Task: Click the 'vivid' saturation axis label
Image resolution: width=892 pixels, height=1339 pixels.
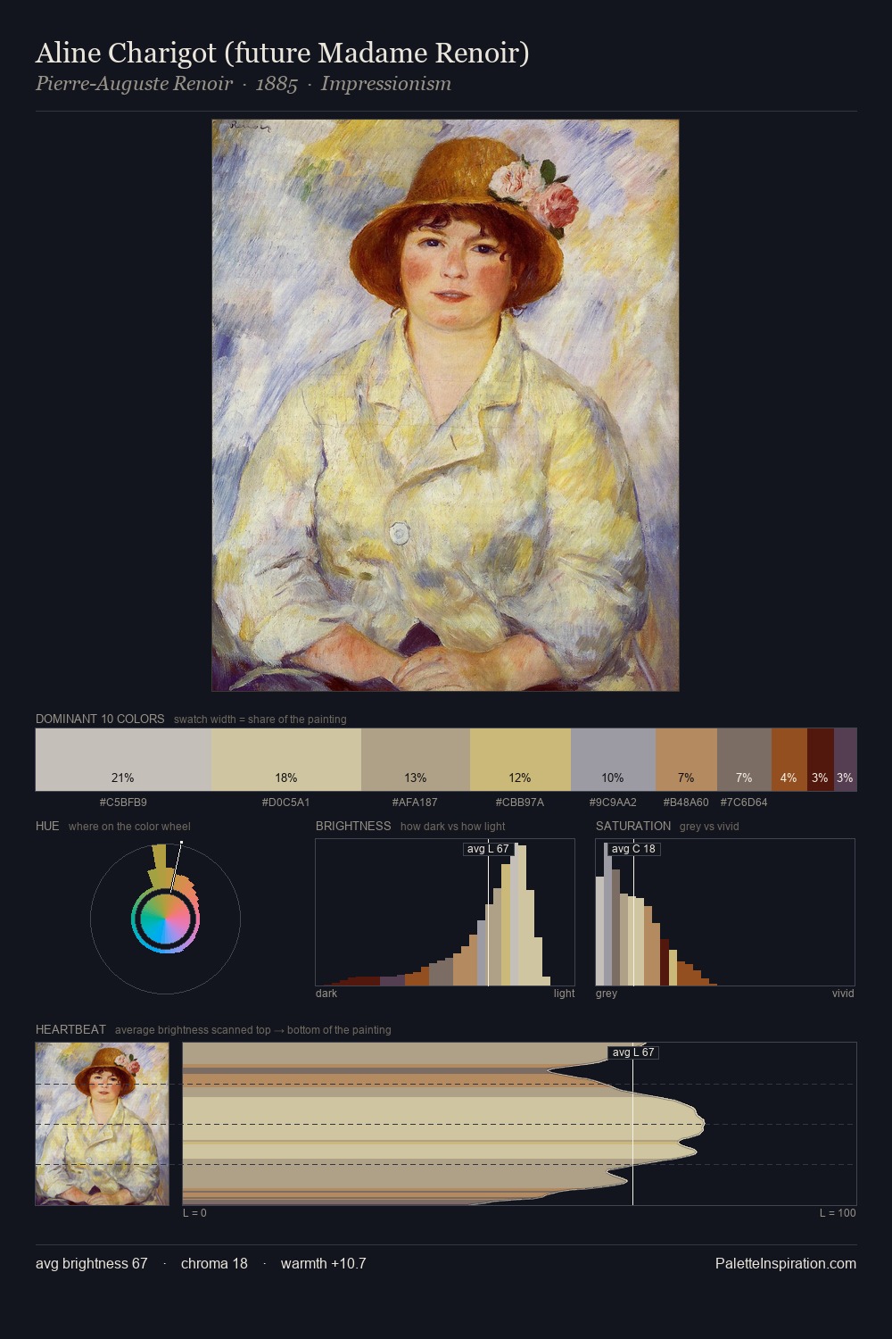Action: pos(843,994)
